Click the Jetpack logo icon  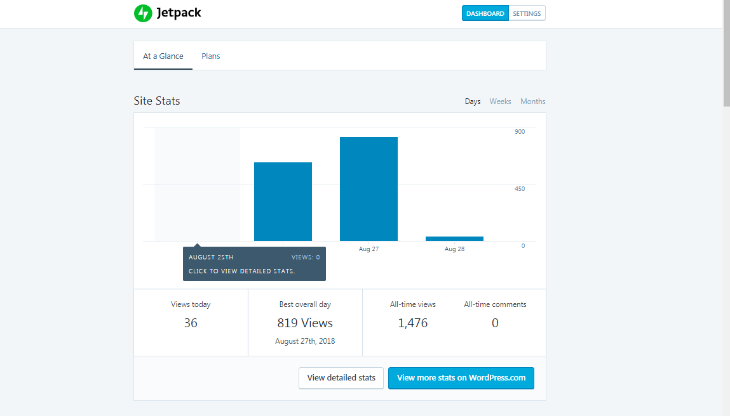[142, 13]
